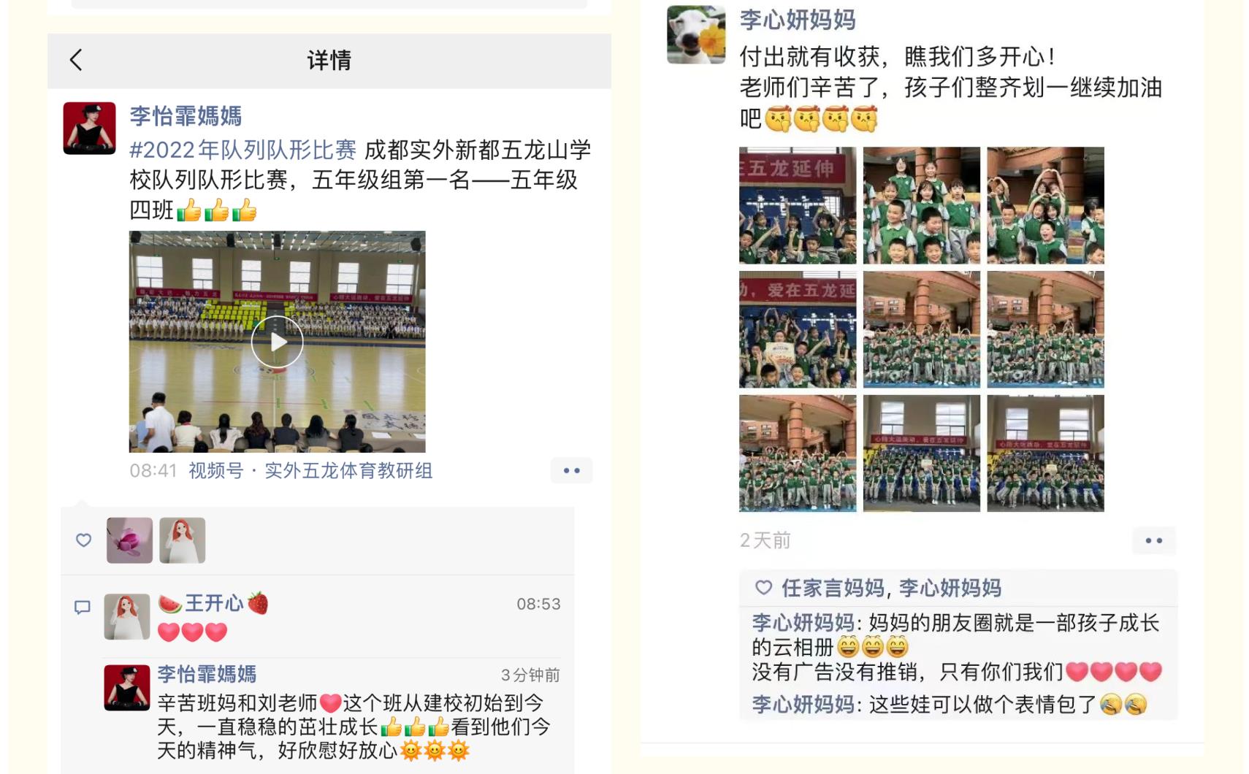Play the drill competition video
Screen dimensions: 1249x774
pos(278,342)
